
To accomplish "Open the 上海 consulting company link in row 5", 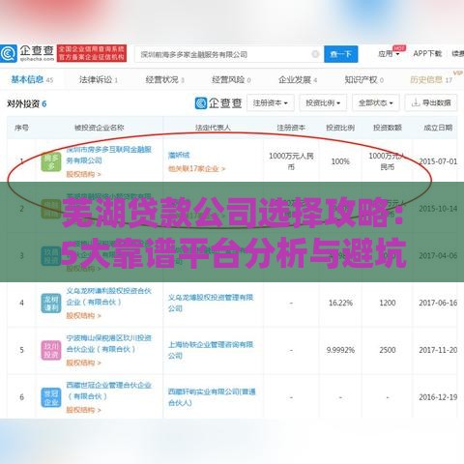I will pos(211,350).
